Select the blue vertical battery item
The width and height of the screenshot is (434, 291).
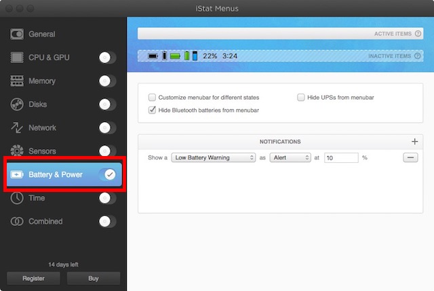pyautogui.click(x=195, y=56)
